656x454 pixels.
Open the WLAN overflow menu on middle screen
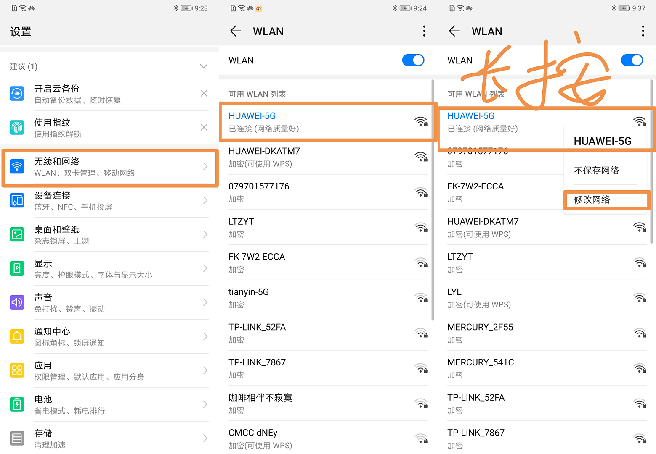coord(424,31)
